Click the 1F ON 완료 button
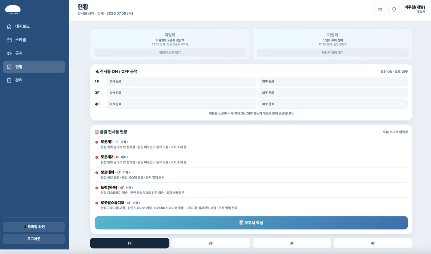Viewport: 431px width, 254px height. click(x=182, y=81)
